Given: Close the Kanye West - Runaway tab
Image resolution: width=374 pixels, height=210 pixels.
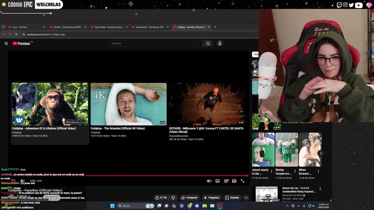Looking at the screenshot, I should (127, 27).
